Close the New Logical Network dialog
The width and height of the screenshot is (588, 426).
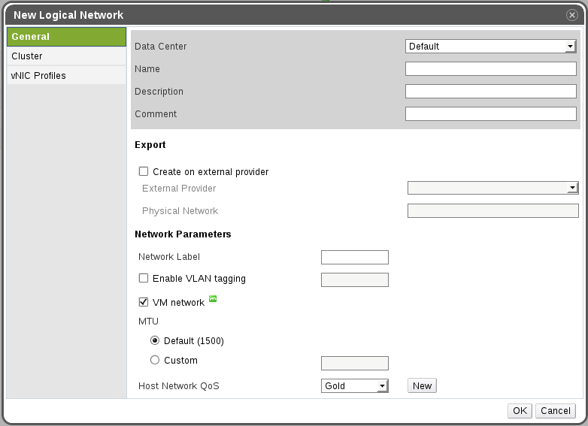(x=571, y=15)
